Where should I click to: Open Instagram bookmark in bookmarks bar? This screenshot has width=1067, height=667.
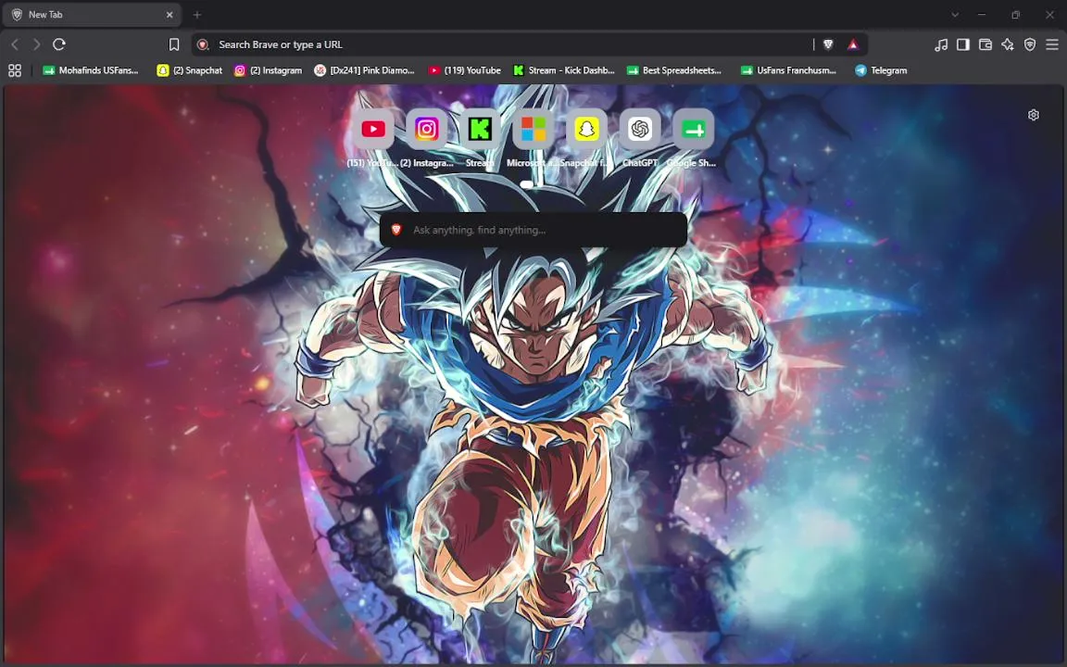click(268, 70)
